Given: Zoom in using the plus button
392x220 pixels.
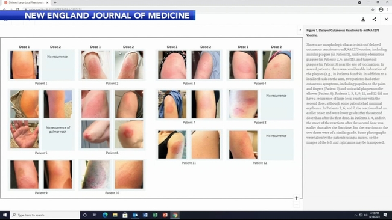Looking at the screenshot, I should click(x=296, y=198).
